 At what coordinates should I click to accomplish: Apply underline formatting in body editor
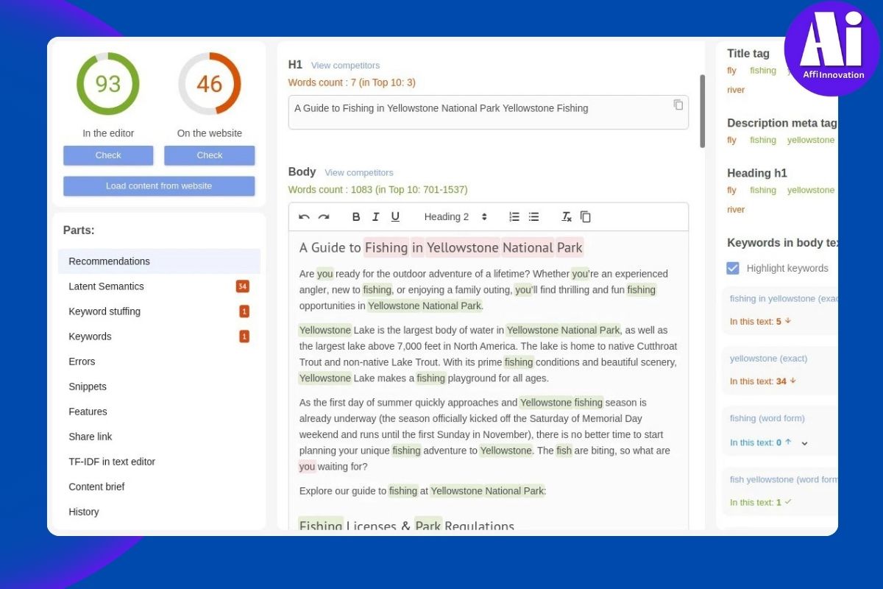click(x=395, y=216)
